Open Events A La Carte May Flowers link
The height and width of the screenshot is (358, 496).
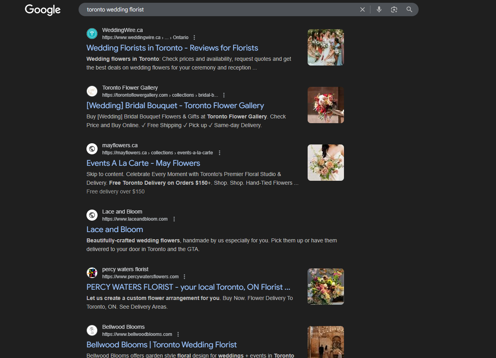click(x=143, y=163)
